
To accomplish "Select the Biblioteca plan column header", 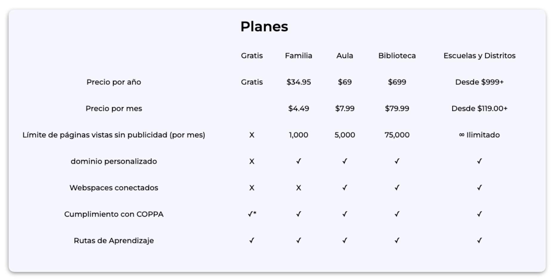I will pyautogui.click(x=397, y=56).
